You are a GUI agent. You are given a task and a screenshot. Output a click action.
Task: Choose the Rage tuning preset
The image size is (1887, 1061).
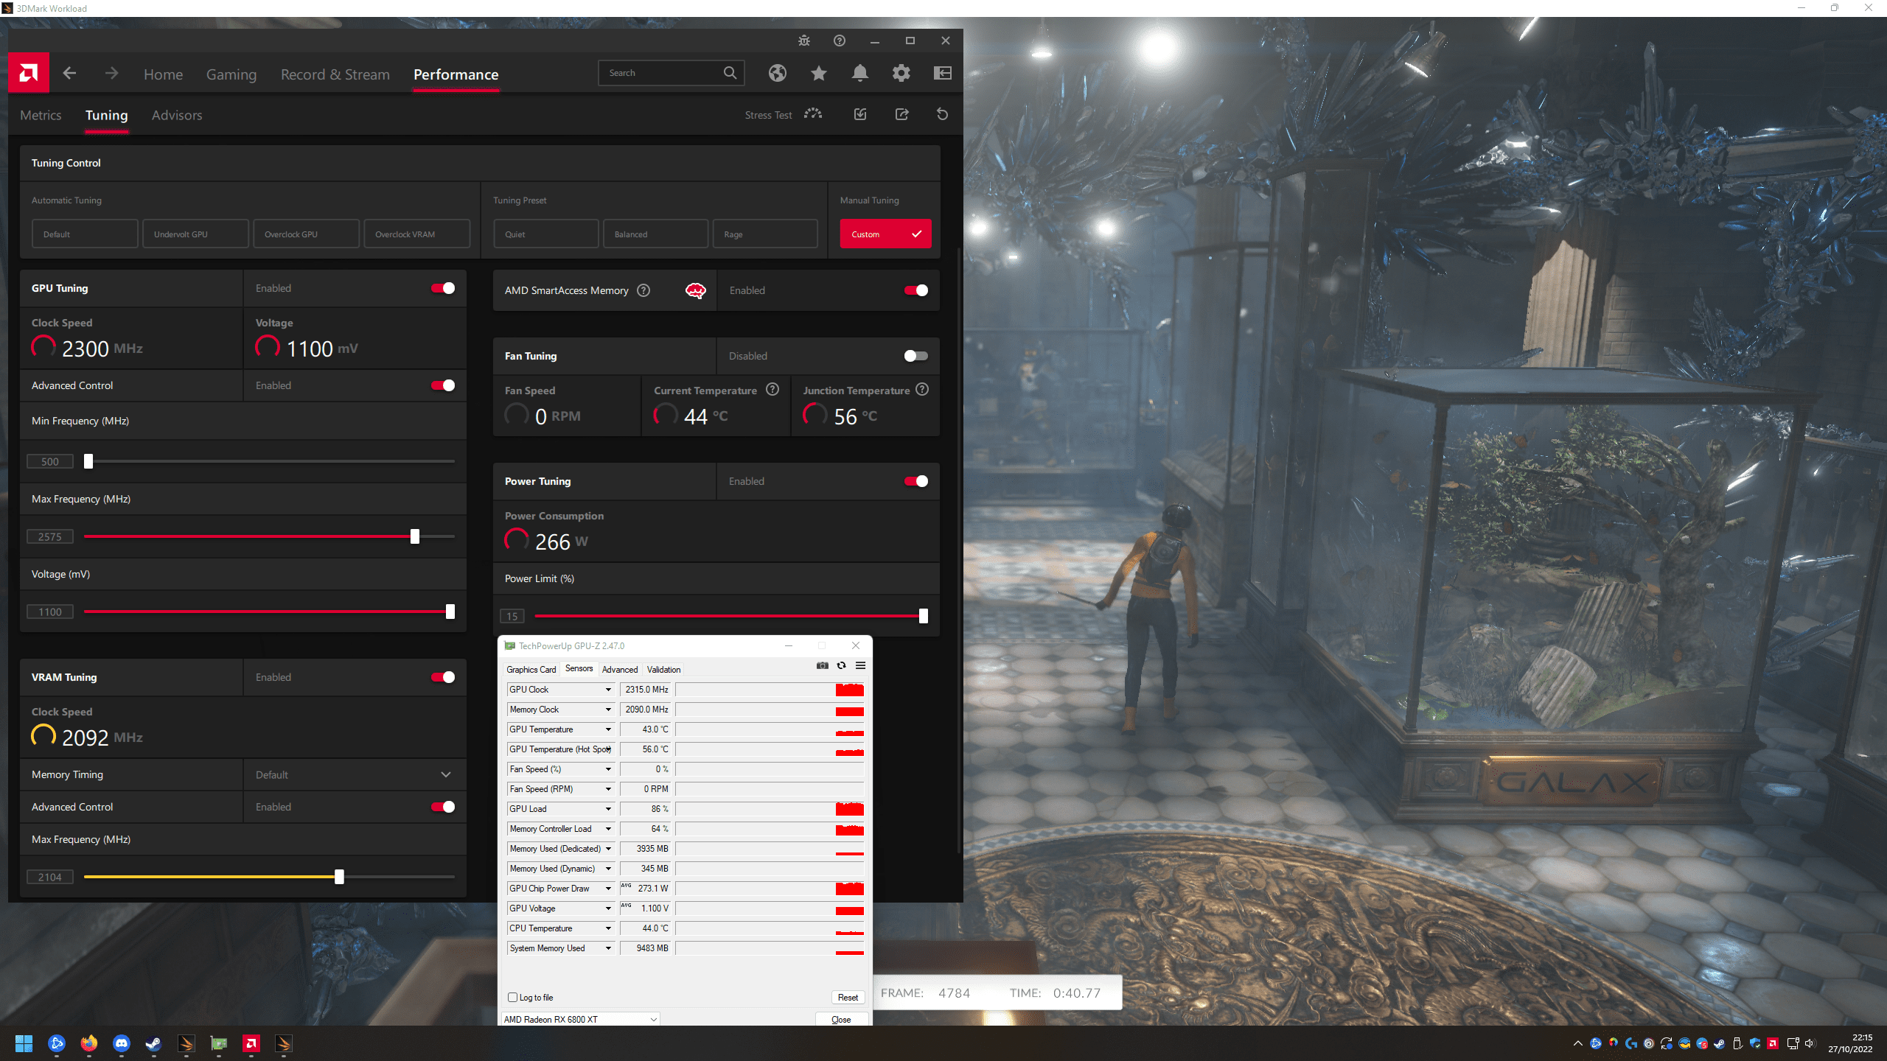click(765, 234)
